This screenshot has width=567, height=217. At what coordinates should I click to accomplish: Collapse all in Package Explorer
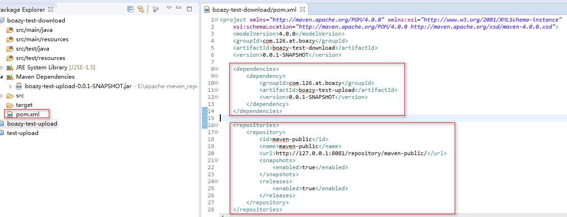point(130,9)
